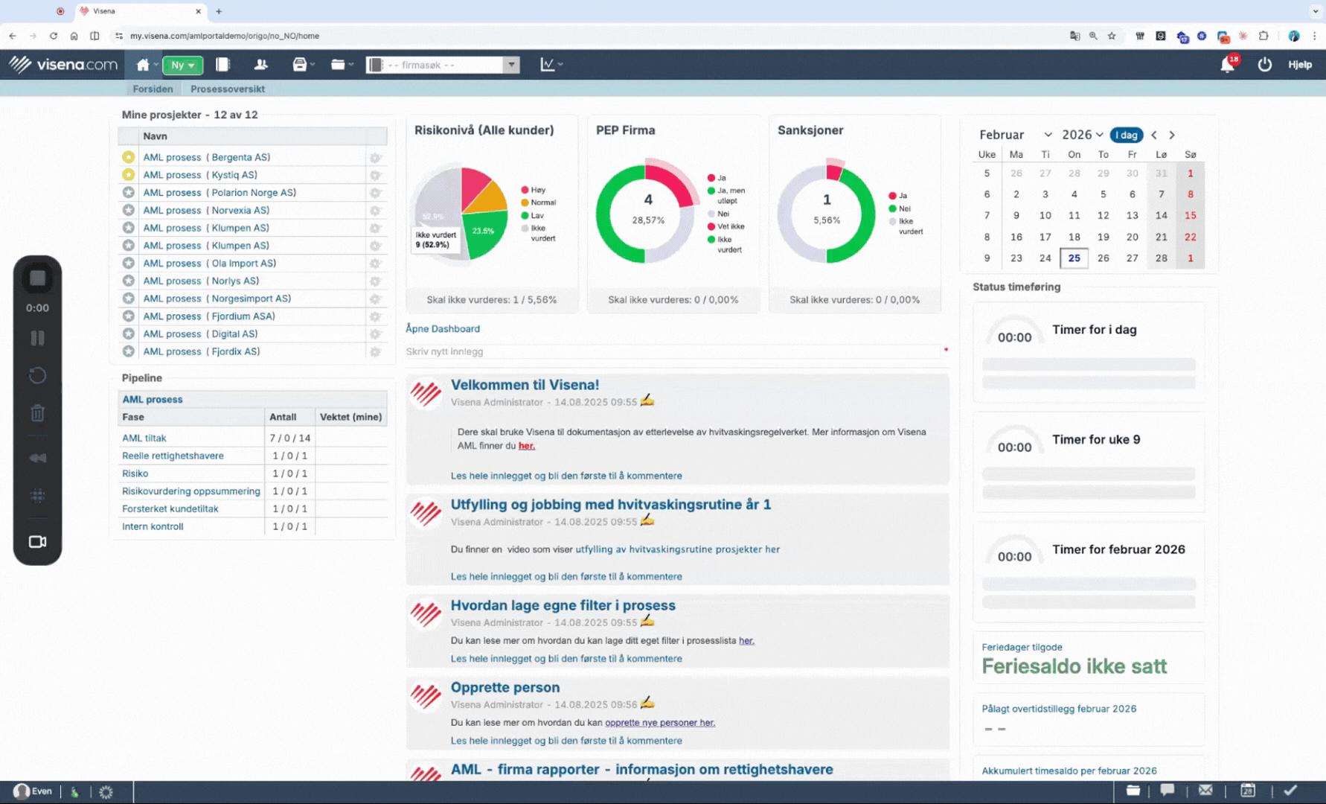Toggle the favorite star for Ola Import AS
The image size is (1326, 804).
[x=129, y=264]
